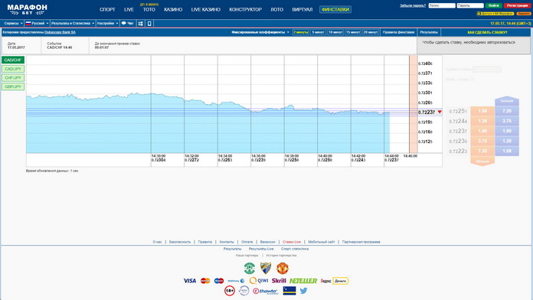Open the Результаты tab in blue bar
Image resolution: width=533 pixels, height=300 pixels.
click(x=429, y=32)
